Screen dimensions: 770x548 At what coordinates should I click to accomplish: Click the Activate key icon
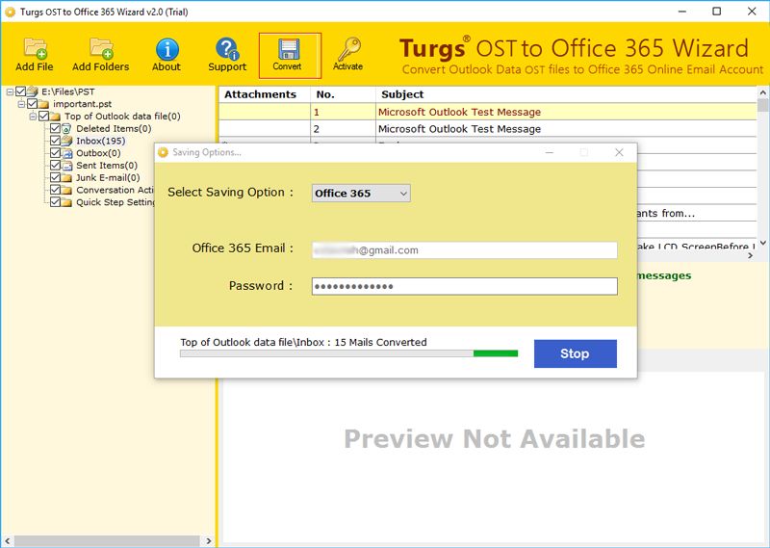[349, 49]
